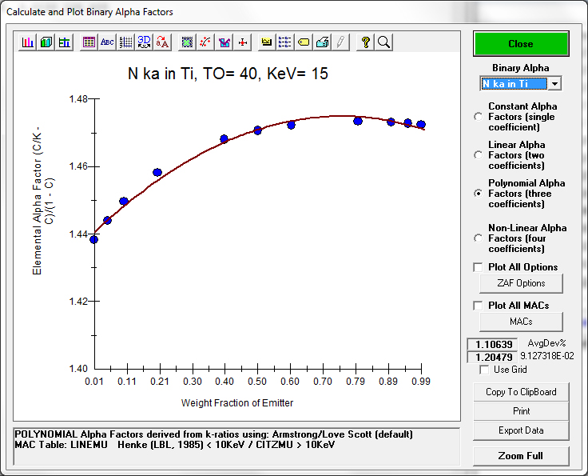Open the legend options icon
588x476 pixels.
(x=285, y=42)
